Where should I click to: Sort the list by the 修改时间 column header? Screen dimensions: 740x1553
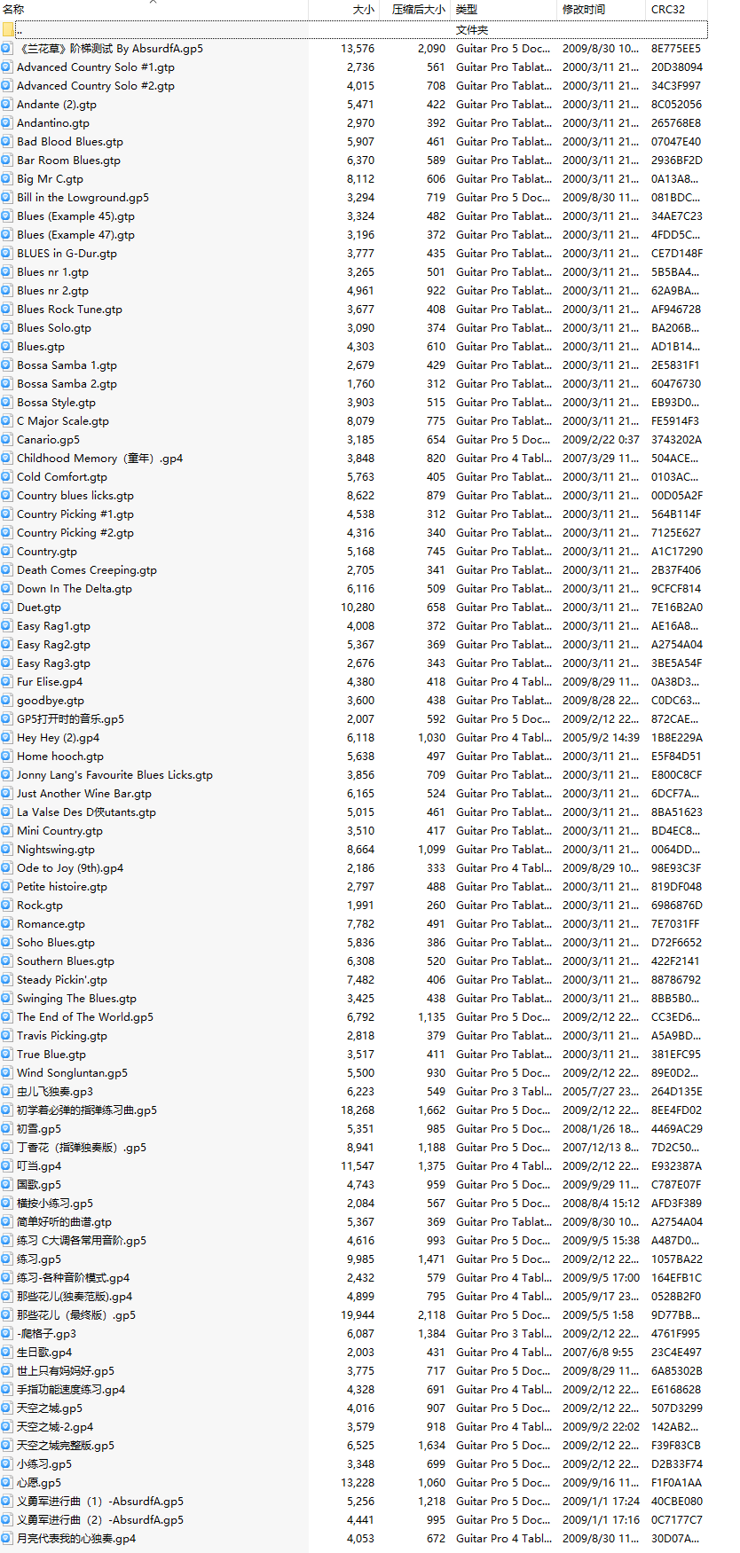(x=584, y=10)
